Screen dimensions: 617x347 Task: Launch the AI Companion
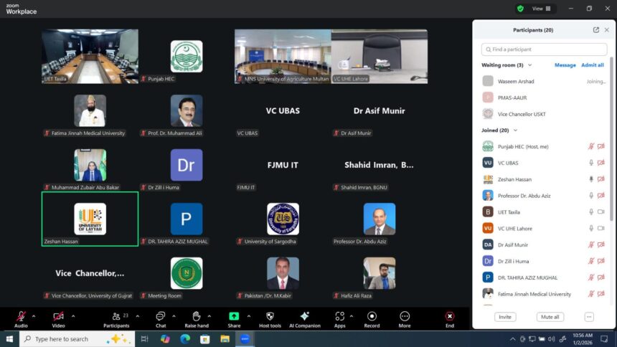304,316
